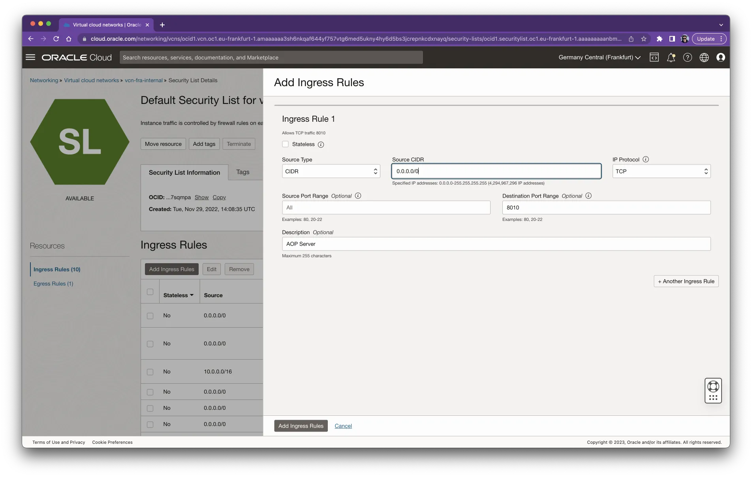752x477 pixels.
Task: Sort by the Stateless column dropdown arrow
Action: pyautogui.click(x=192, y=295)
